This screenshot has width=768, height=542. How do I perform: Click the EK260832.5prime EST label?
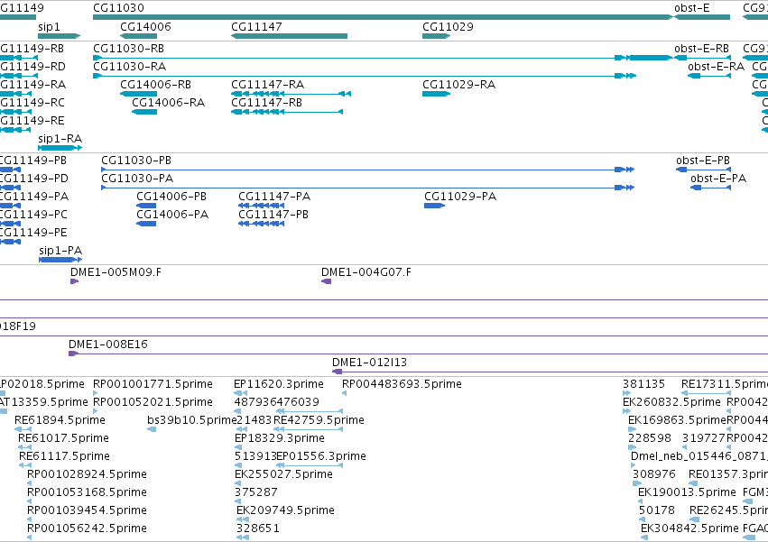click(x=672, y=402)
